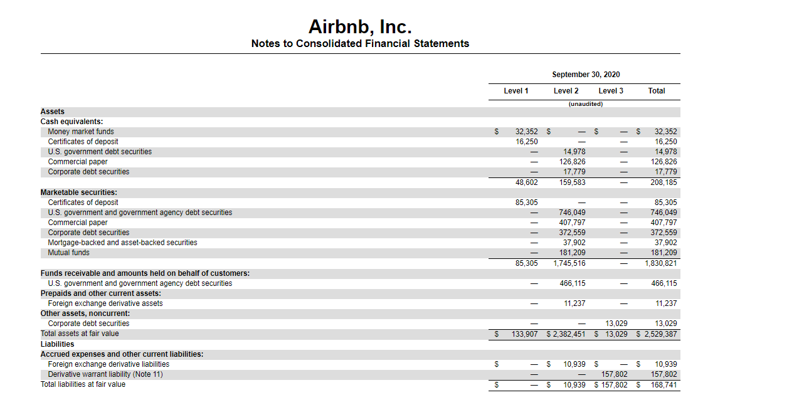Click total assets Level 2 amount 2,382,451
The width and height of the screenshot is (804, 395).
(x=569, y=334)
